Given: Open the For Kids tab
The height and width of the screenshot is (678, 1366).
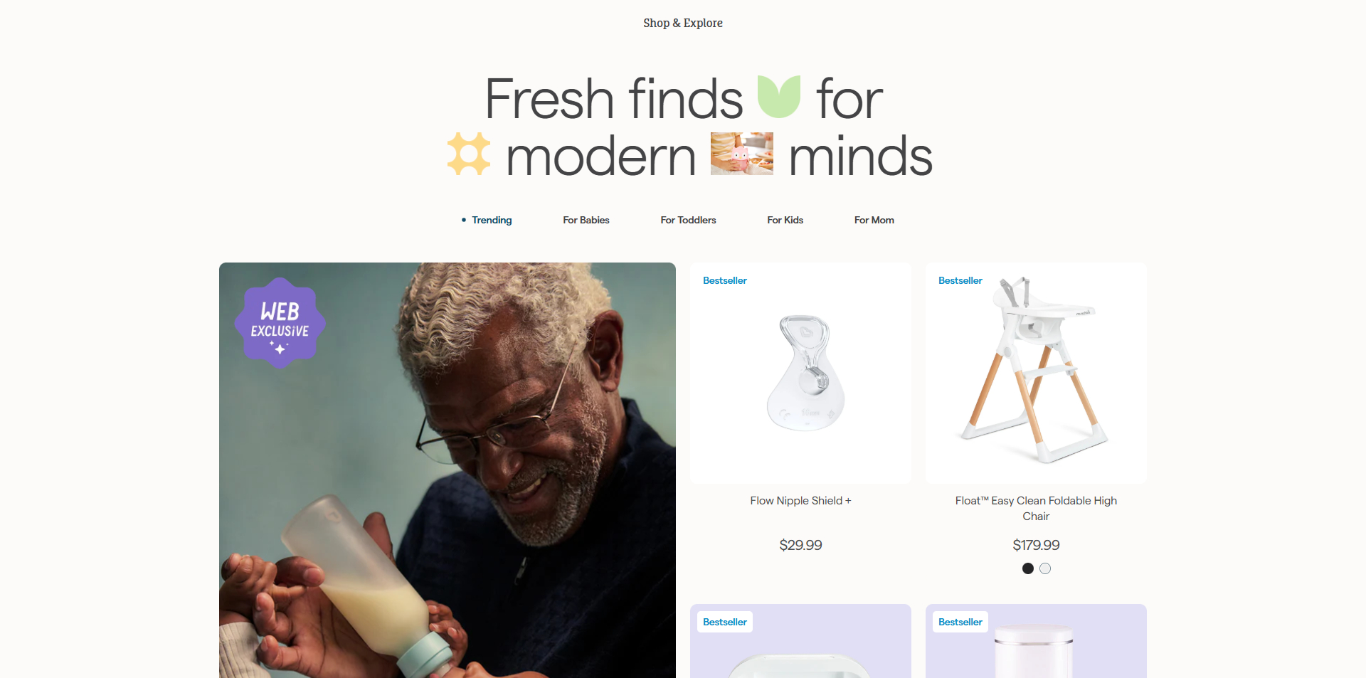Looking at the screenshot, I should tap(785, 220).
